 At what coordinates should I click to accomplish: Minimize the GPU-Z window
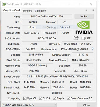(x=69, y=4)
